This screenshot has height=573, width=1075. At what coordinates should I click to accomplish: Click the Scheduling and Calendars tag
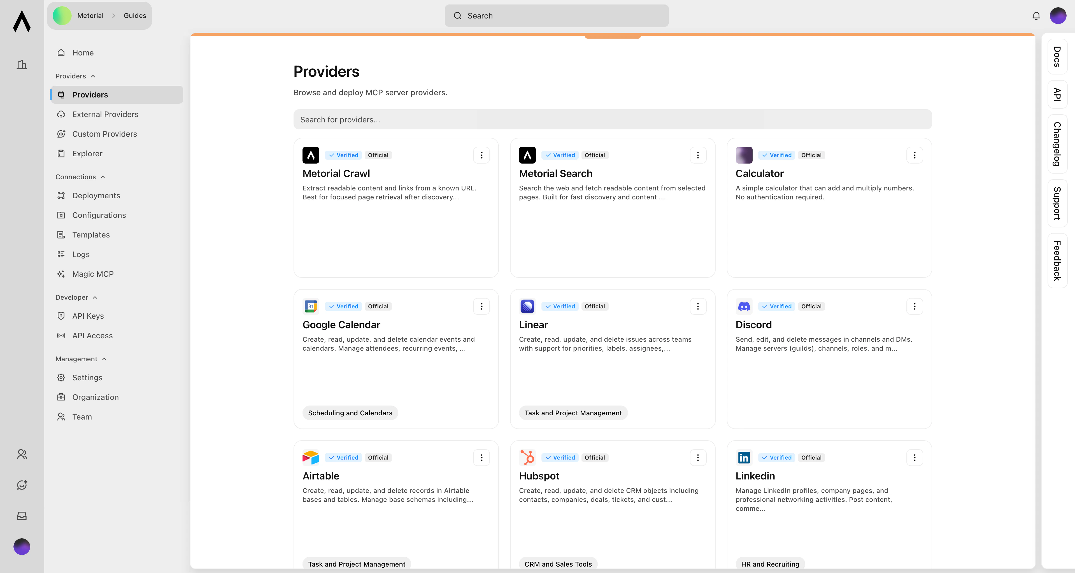[x=350, y=413]
